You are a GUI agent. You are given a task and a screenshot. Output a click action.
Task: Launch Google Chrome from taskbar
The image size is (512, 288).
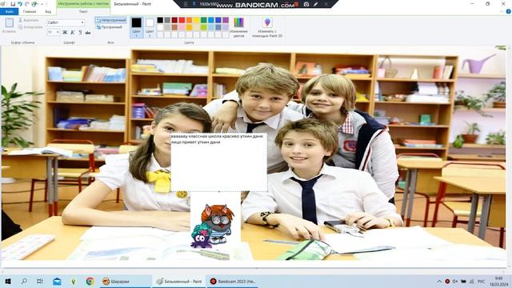[x=90, y=281]
